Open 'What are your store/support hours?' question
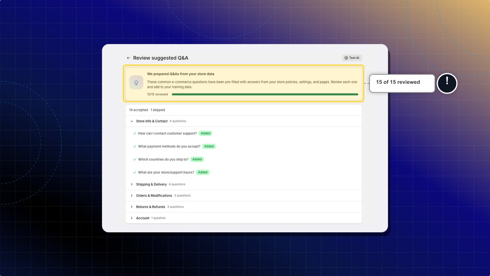490x276 pixels. click(166, 173)
